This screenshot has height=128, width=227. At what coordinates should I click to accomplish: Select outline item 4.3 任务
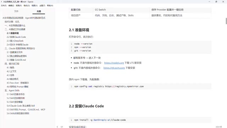click(10, 75)
